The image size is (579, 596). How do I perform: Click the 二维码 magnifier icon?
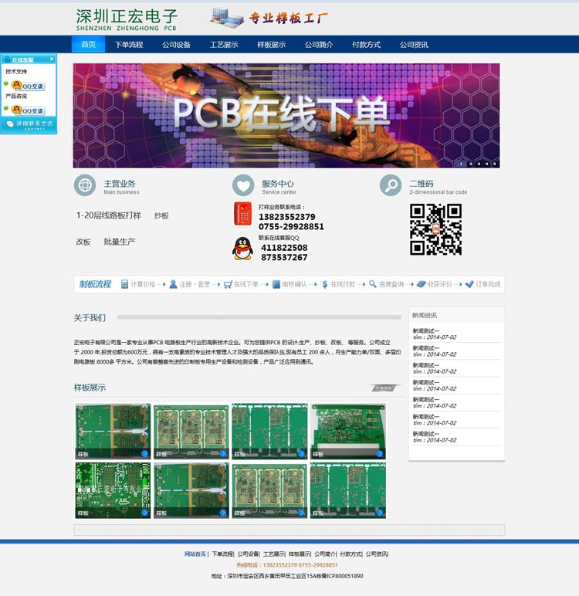click(391, 185)
